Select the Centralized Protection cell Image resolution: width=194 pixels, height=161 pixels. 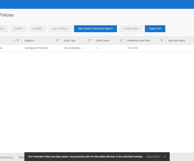coord(36,48)
